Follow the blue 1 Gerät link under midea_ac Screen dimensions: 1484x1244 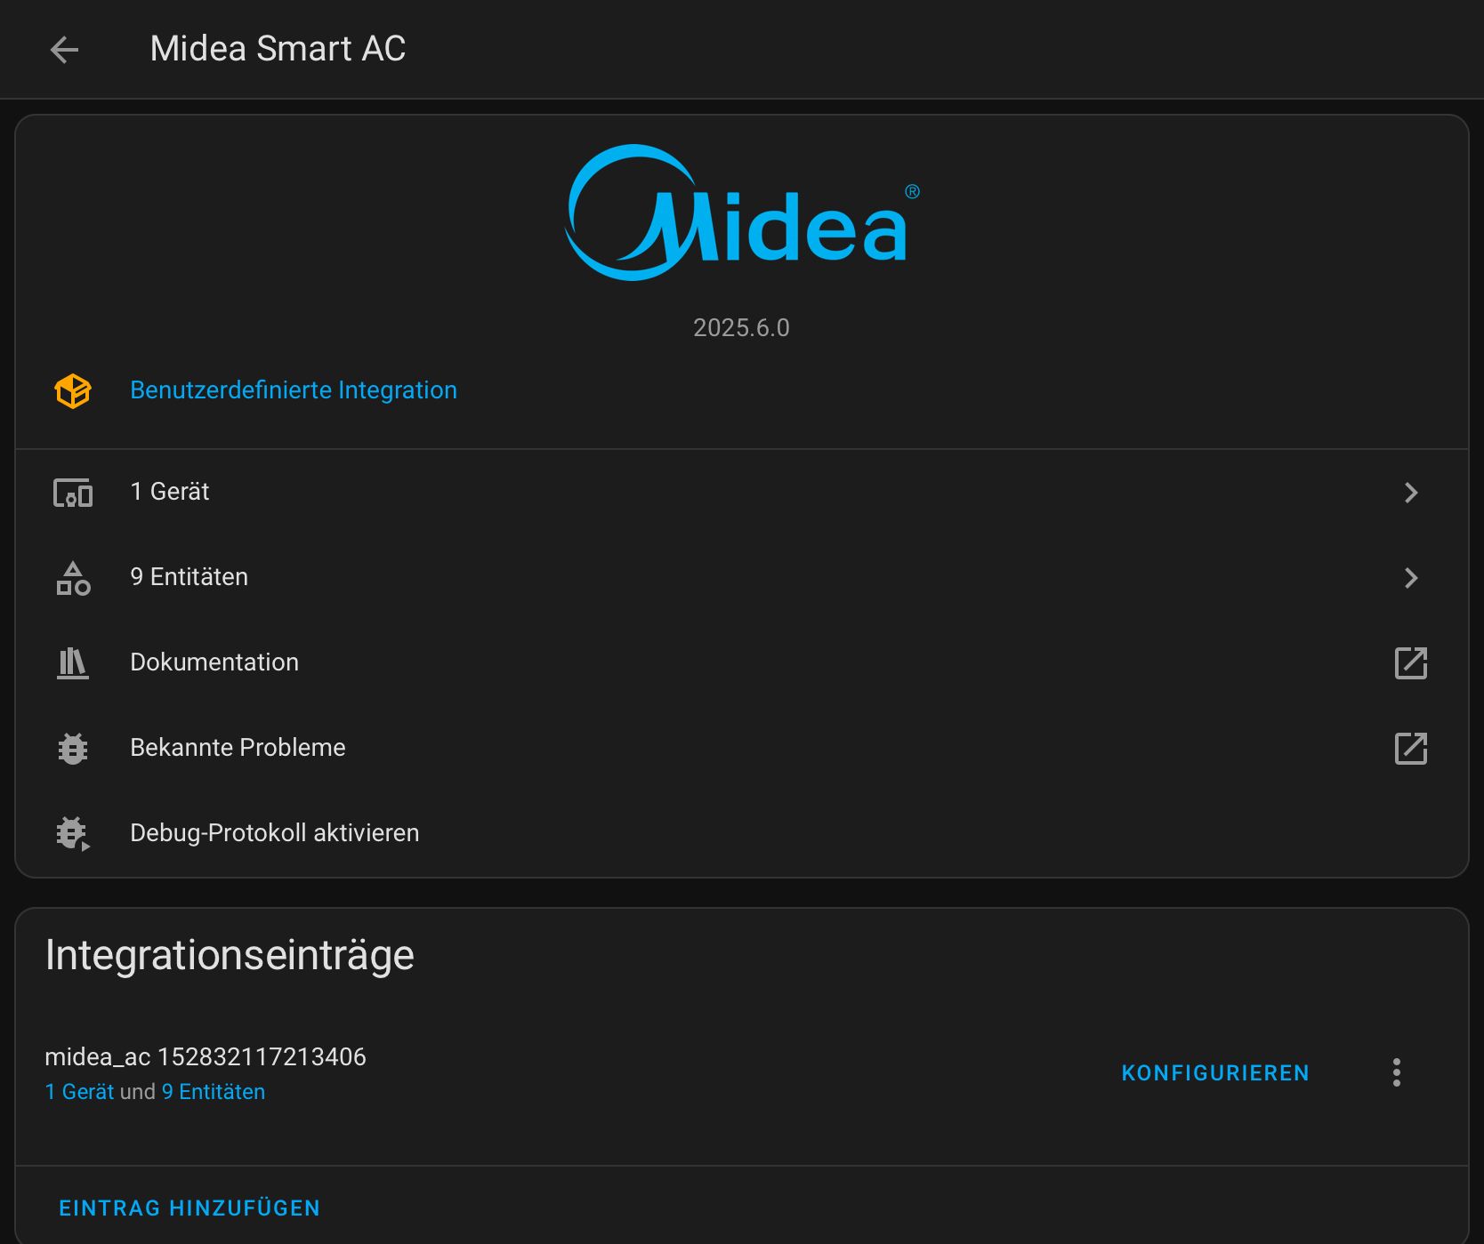(x=79, y=1092)
